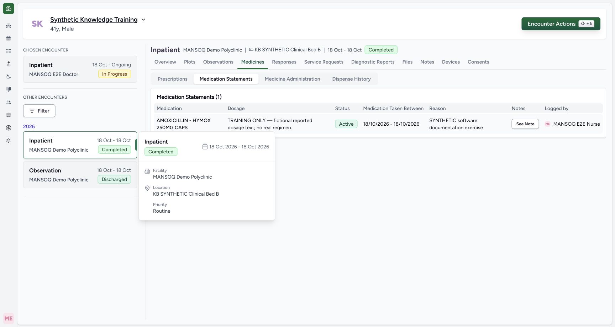Open the facility building icon in sidebar
The image size is (615, 327).
(x=9, y=26)
